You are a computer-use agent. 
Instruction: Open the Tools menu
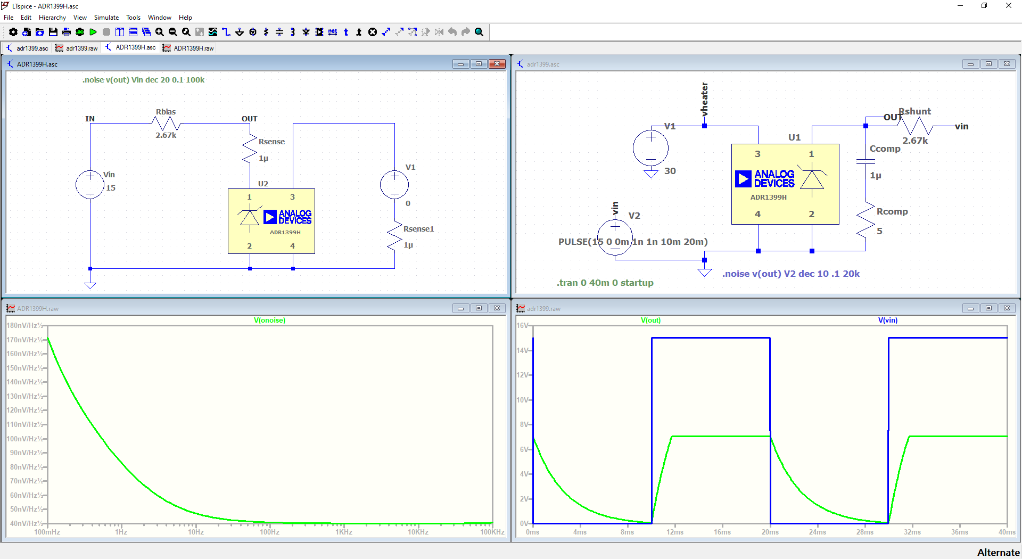point(133,18)
